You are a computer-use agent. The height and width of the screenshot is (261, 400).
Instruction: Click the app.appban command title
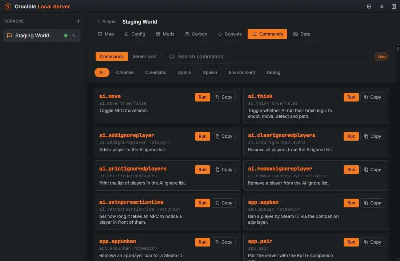point(263,202)
